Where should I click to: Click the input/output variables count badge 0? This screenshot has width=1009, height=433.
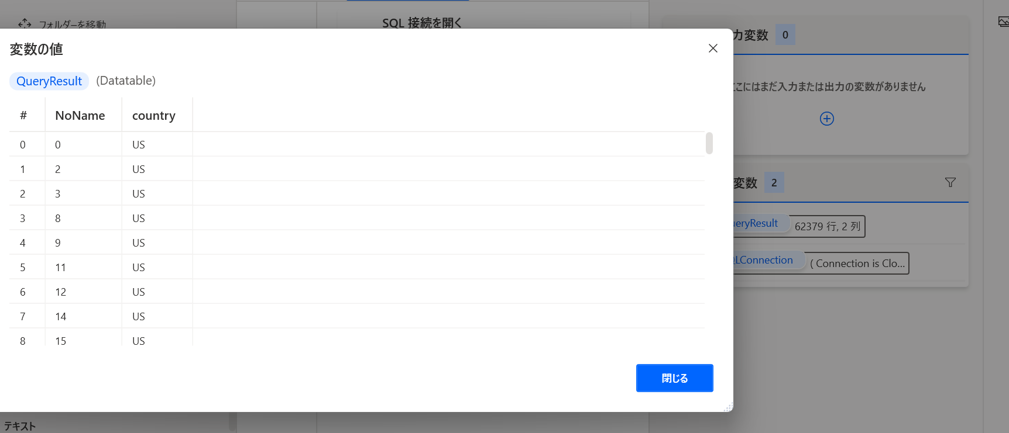[785, 35]
